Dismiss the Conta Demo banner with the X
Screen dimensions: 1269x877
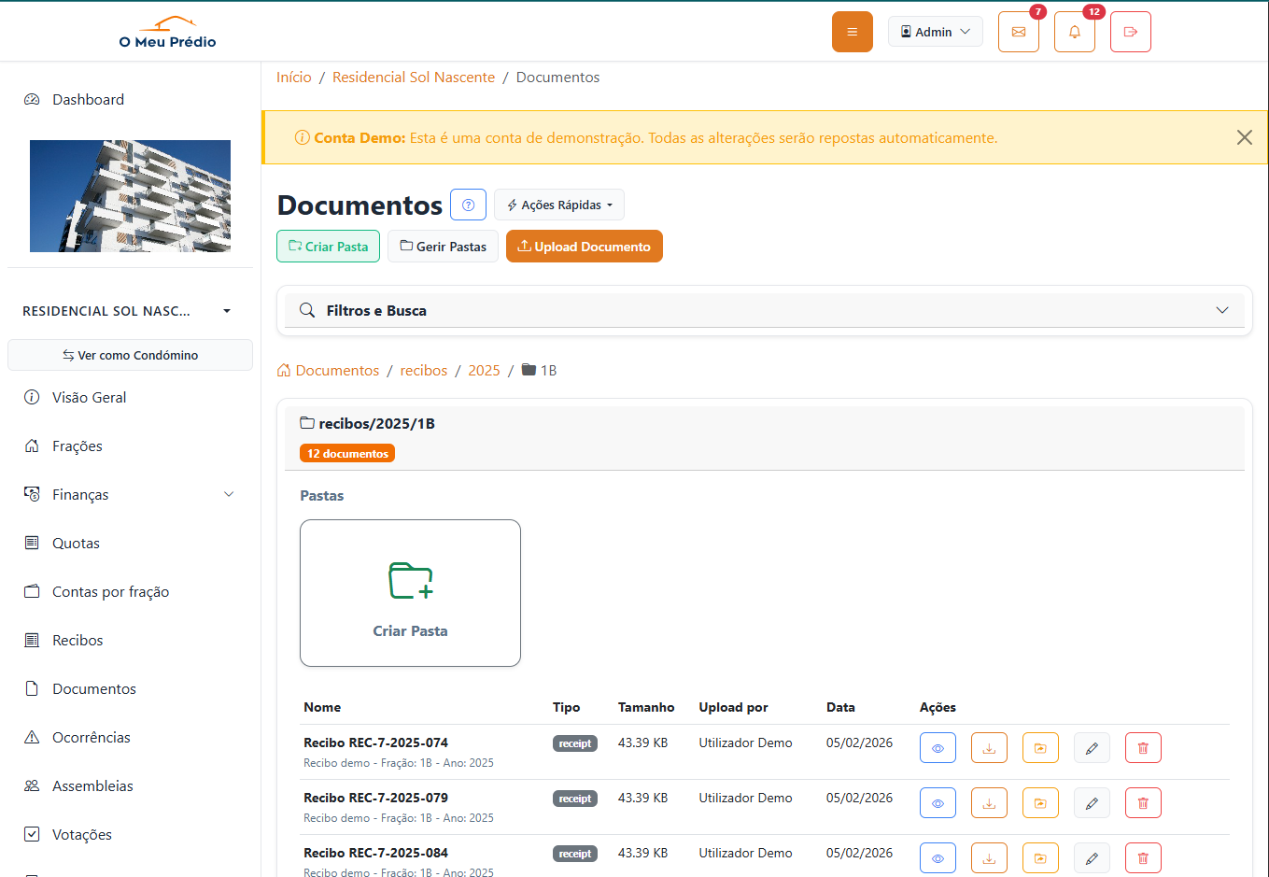(1244, 137)
